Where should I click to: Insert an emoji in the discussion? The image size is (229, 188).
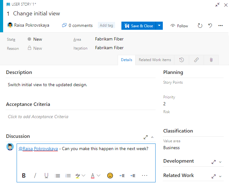(x=110, y=176)
